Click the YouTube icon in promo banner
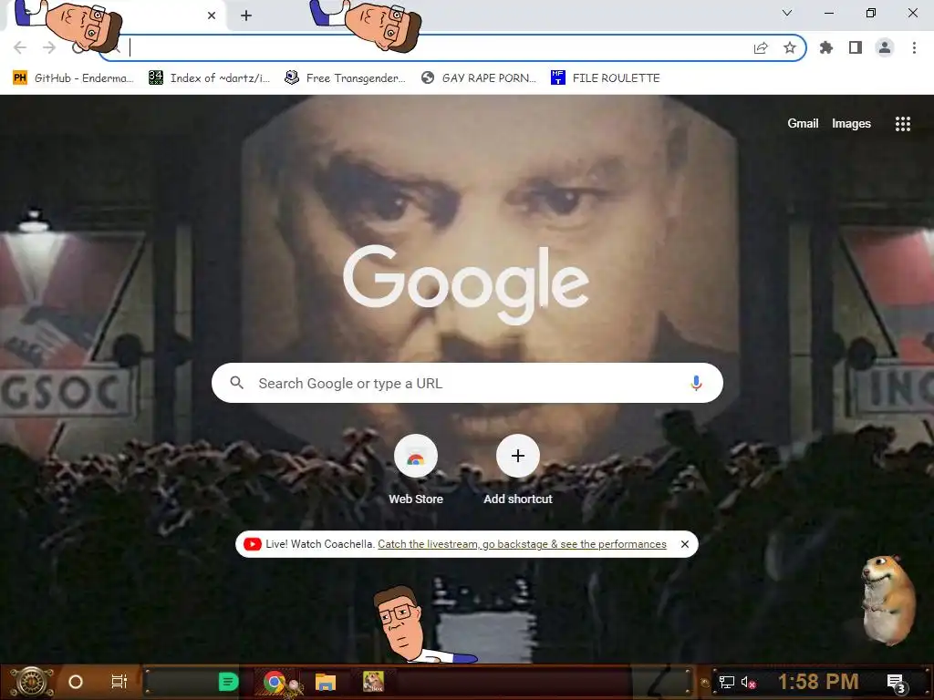The height and width of the screenshot is (700, 934). tap(252, 544)
